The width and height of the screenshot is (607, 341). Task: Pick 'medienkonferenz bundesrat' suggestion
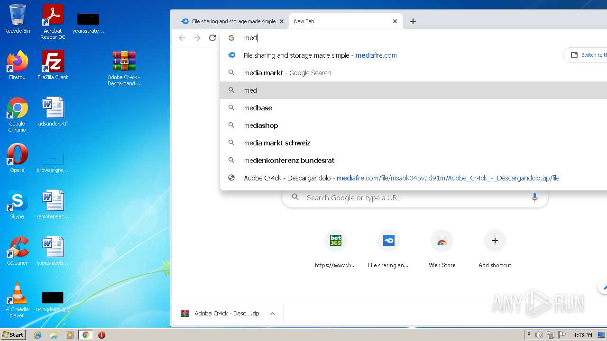(x=414, y=161)
